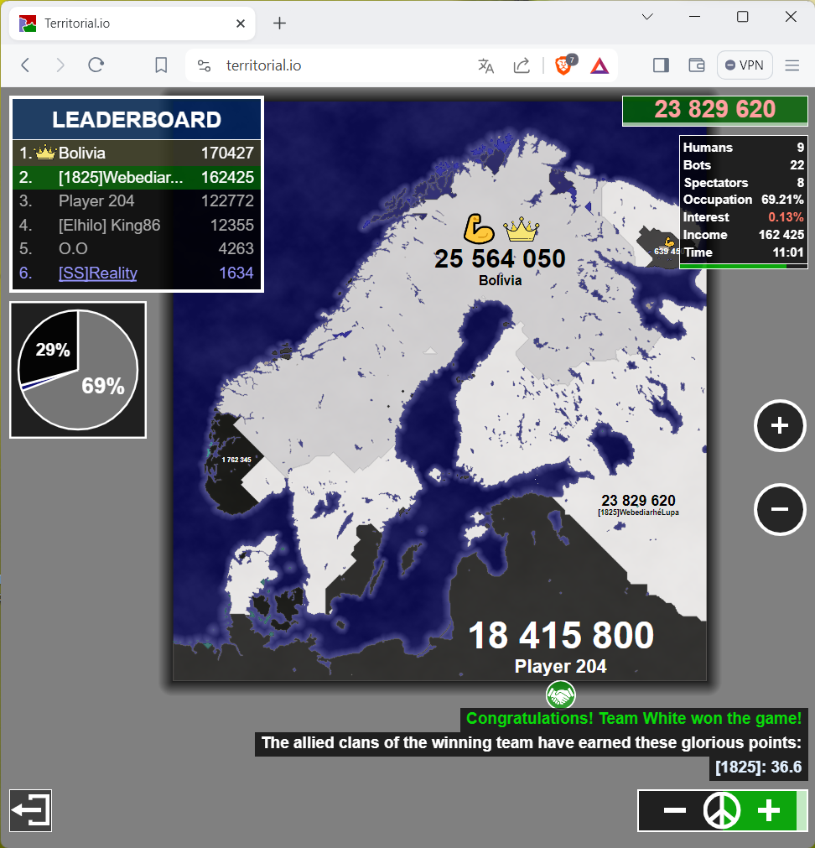Click the translate page icon
815x848 pixels.
click(485, 65)
